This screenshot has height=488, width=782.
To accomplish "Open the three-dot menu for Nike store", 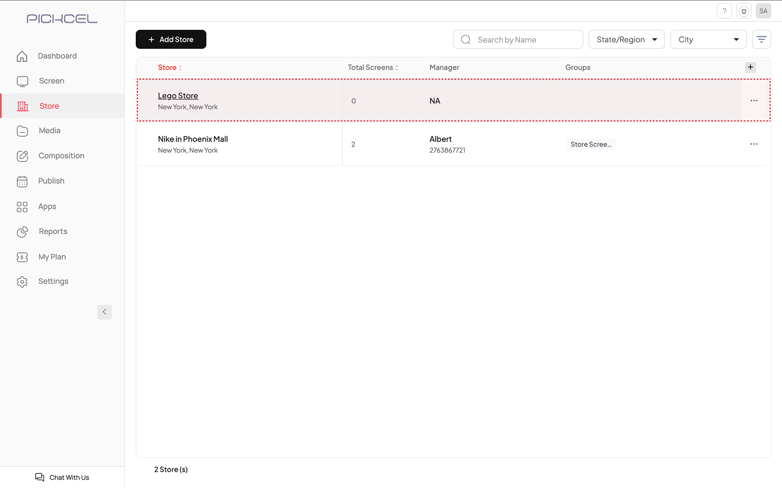I will tap(754, 144).
